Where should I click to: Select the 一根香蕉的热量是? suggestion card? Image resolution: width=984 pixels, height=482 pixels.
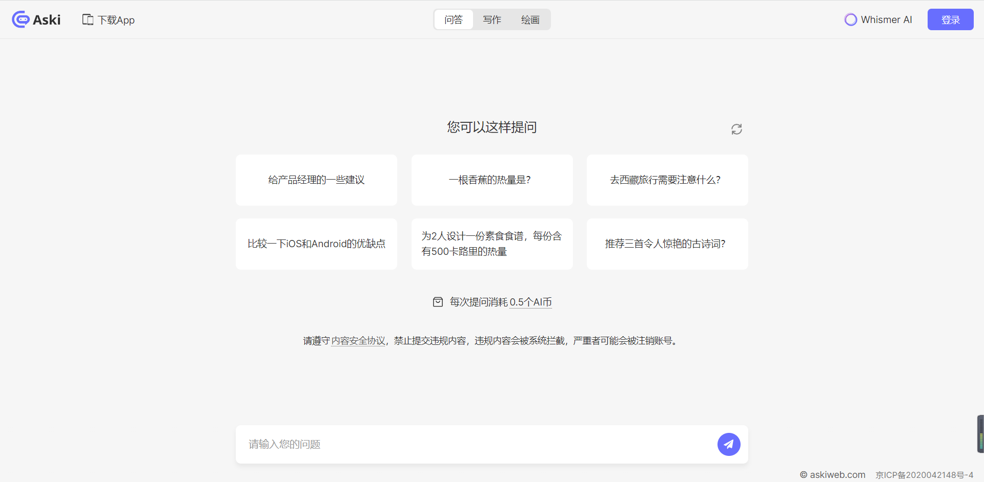coord(492,180)
